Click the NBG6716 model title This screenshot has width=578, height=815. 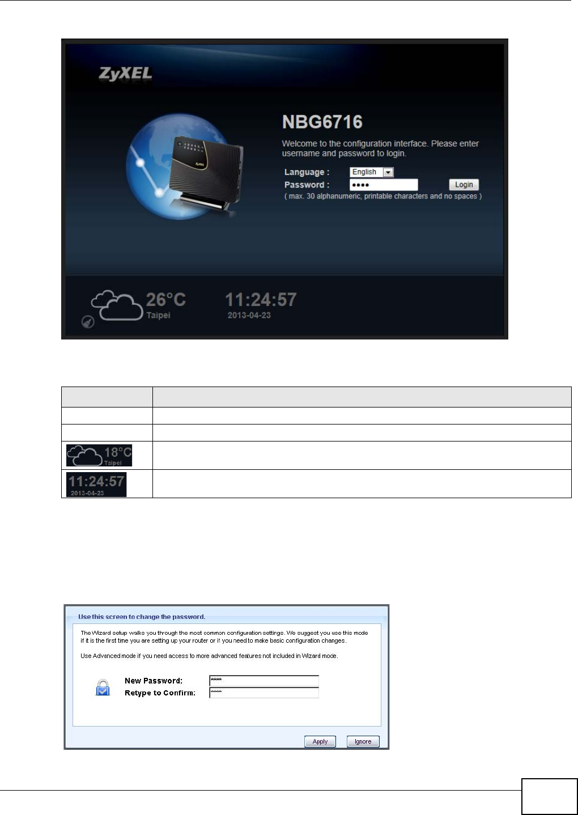point(322,122)
